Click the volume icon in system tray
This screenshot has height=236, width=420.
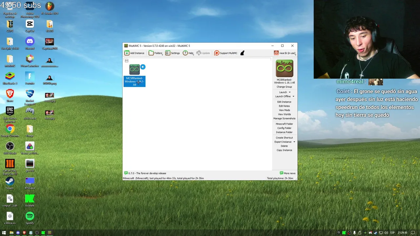point(386,233)
